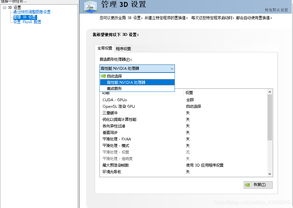The width and height of the screenshot is (293, 208).
Task: Select the 最大预渲染帧数 row
Action: (x=184, y=165)
